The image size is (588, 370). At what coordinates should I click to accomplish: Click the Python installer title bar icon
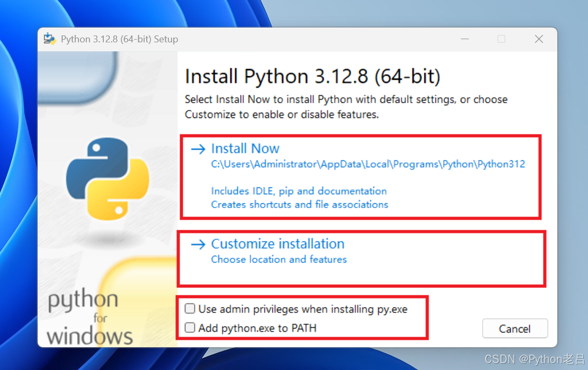(49, 39)
